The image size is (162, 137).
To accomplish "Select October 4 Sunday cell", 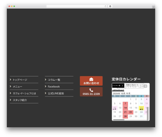I will click(147, 99).
